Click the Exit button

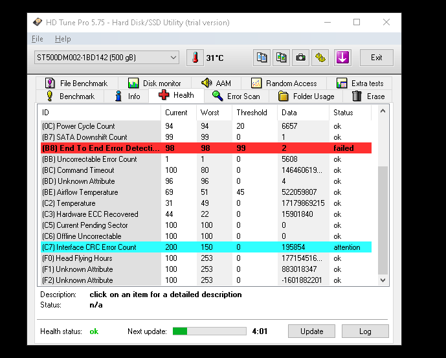click(x=377, y=58)
